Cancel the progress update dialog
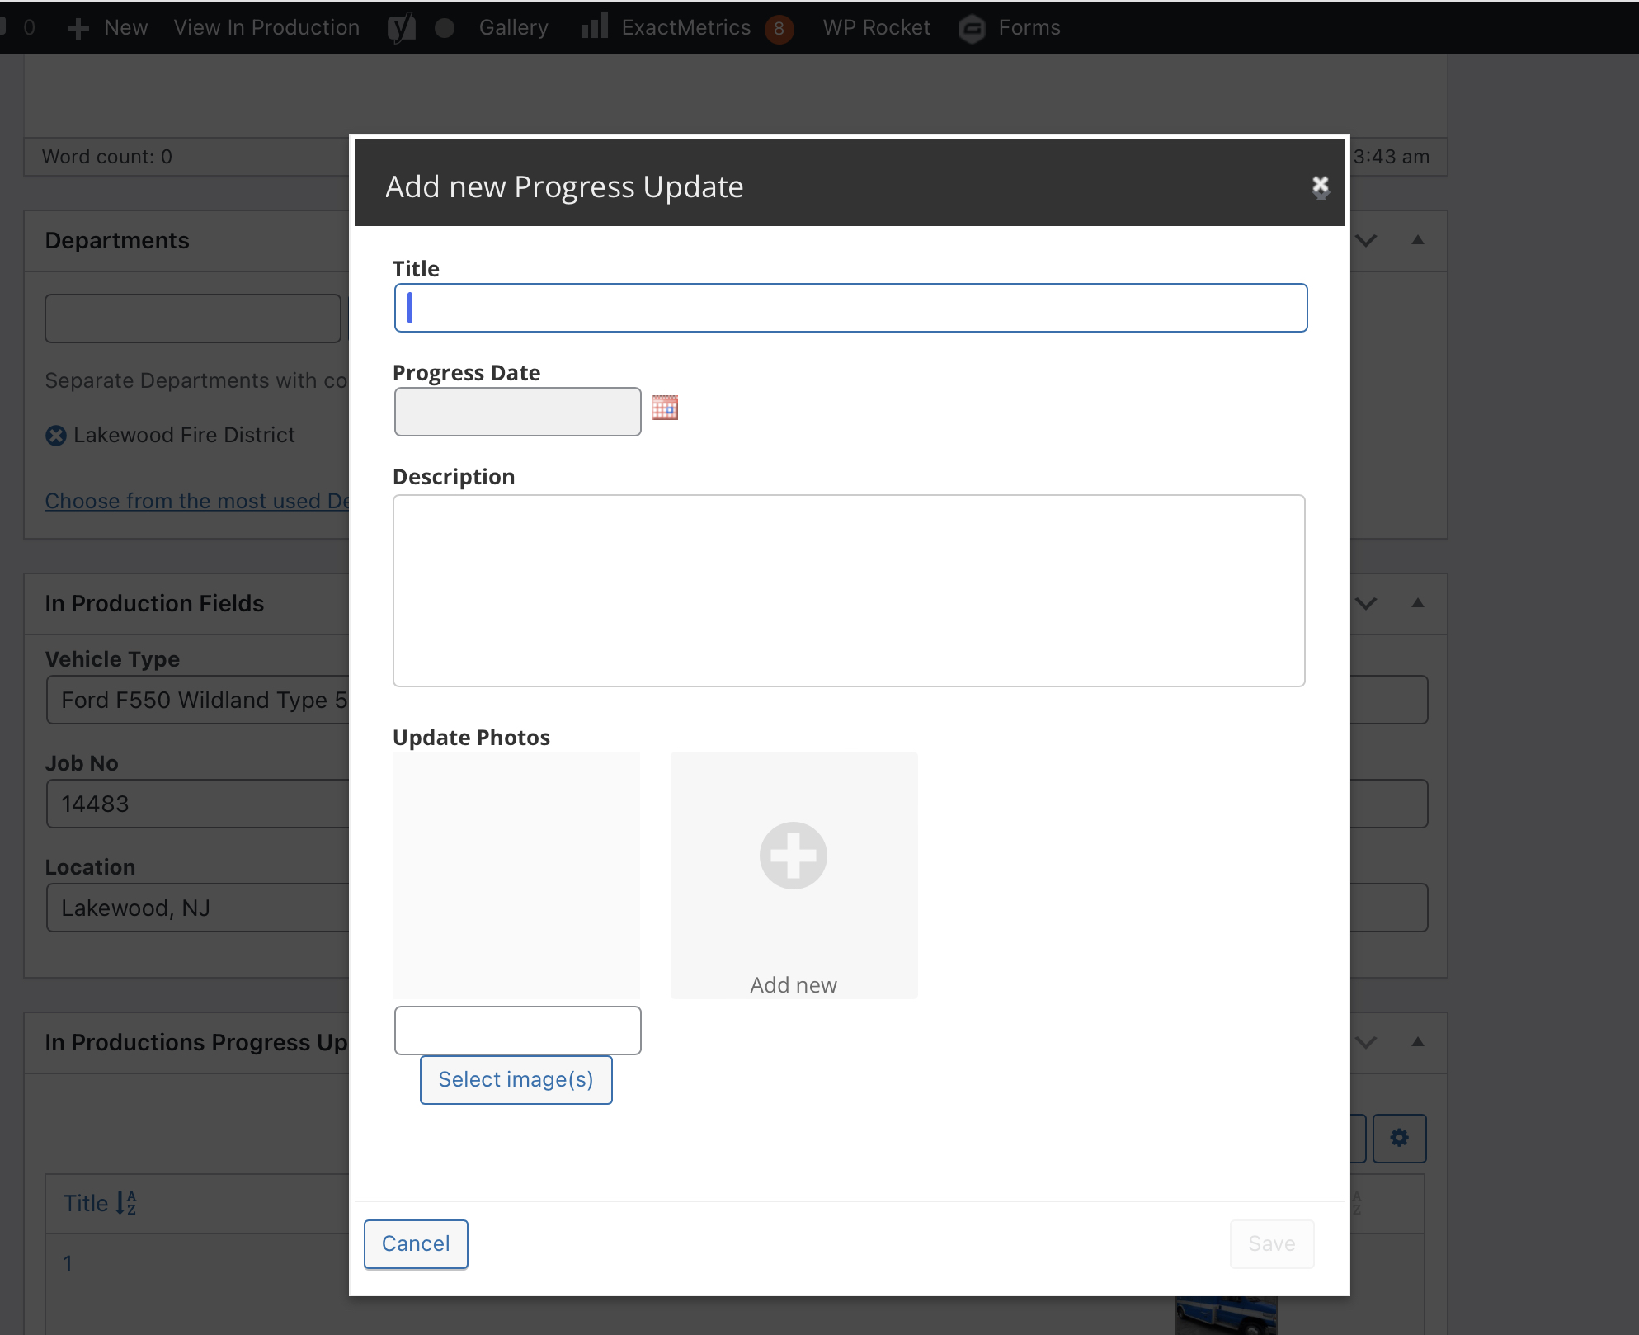 coord(416,1244)
